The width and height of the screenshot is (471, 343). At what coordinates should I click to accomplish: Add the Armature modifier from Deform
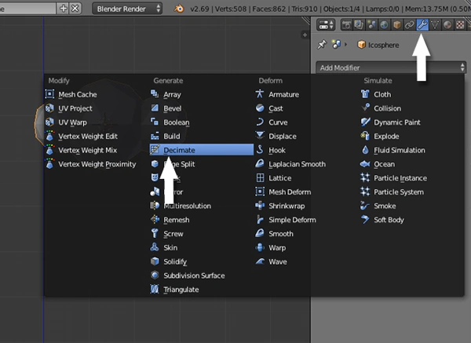click(x=283, y=94)
